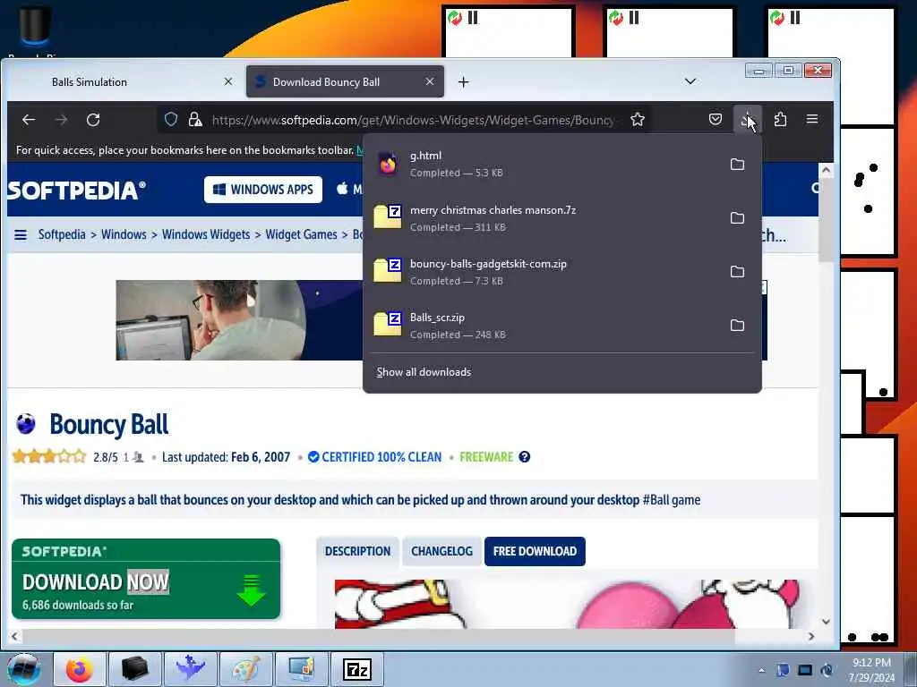Close the Download Bouncy Ball tab
The image size is (917, 687).
coord(430,81)
